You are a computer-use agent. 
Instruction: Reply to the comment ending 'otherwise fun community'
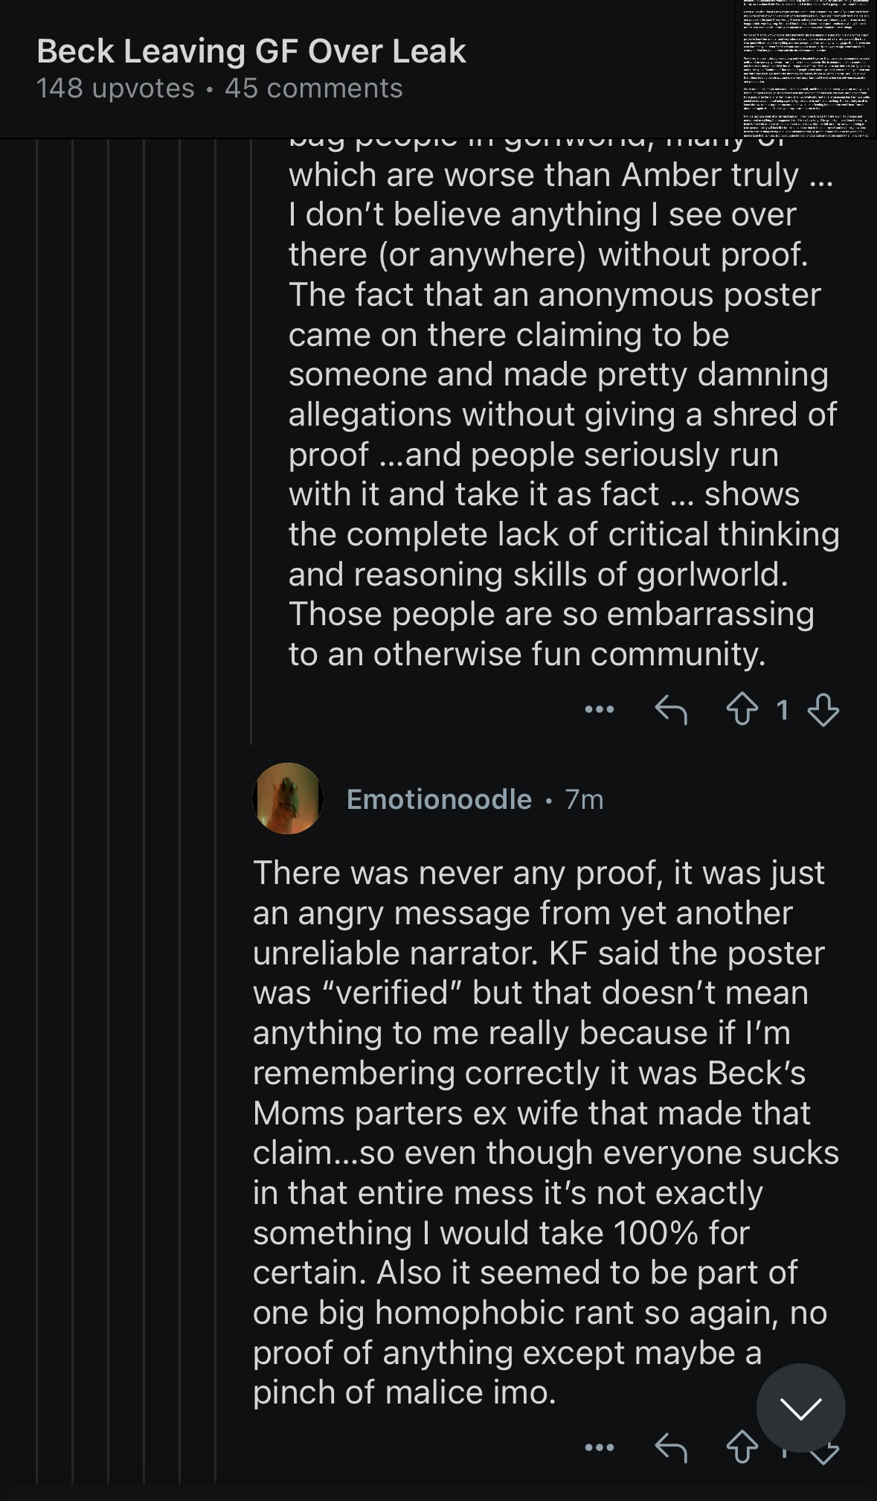(670, 709)
